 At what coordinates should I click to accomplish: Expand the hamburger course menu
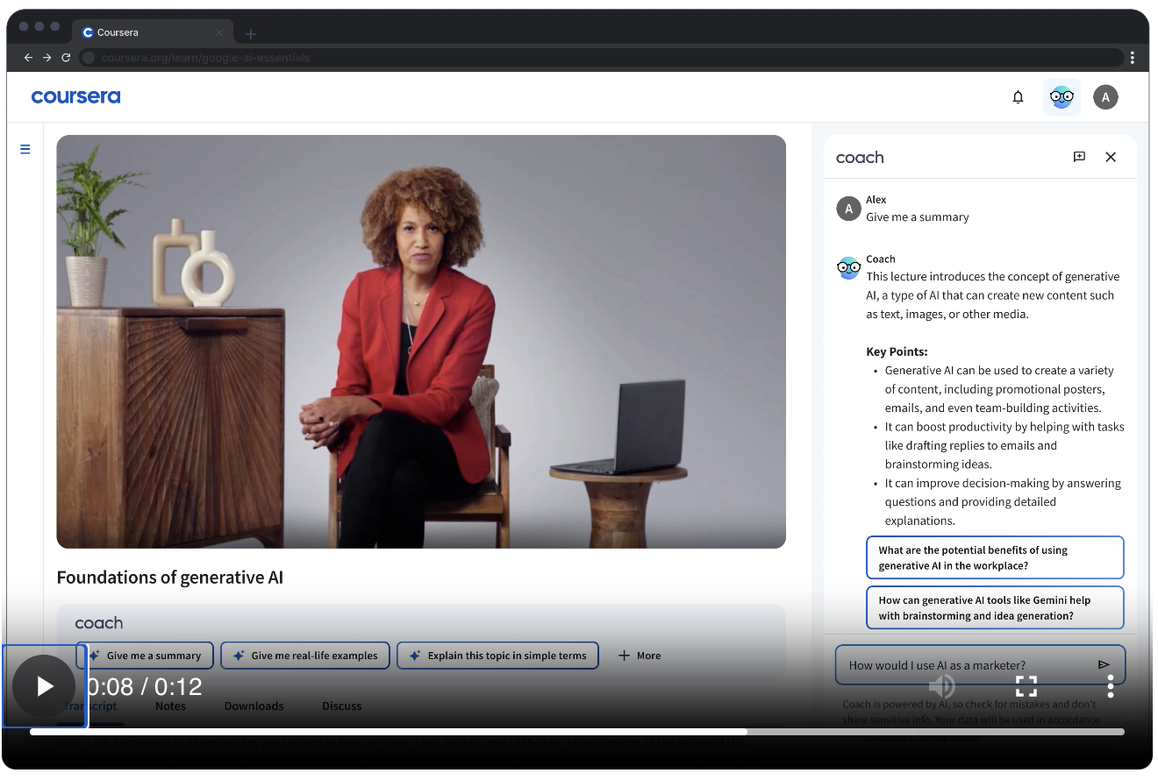click(25, 149)
